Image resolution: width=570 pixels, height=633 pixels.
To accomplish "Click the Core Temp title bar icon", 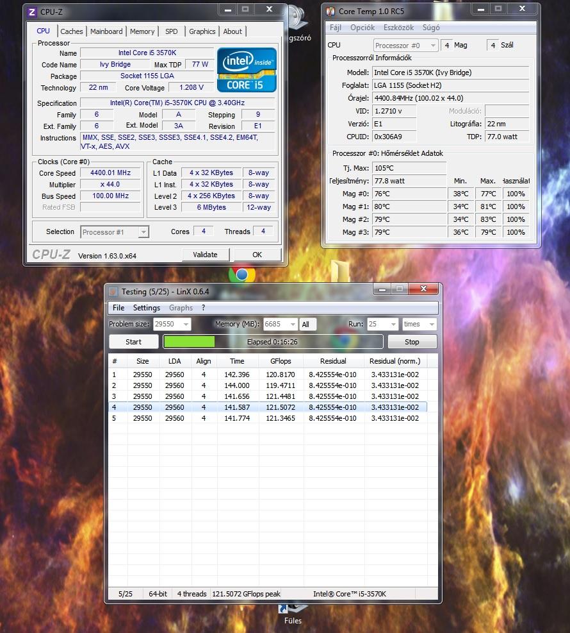I will point(330,12).
